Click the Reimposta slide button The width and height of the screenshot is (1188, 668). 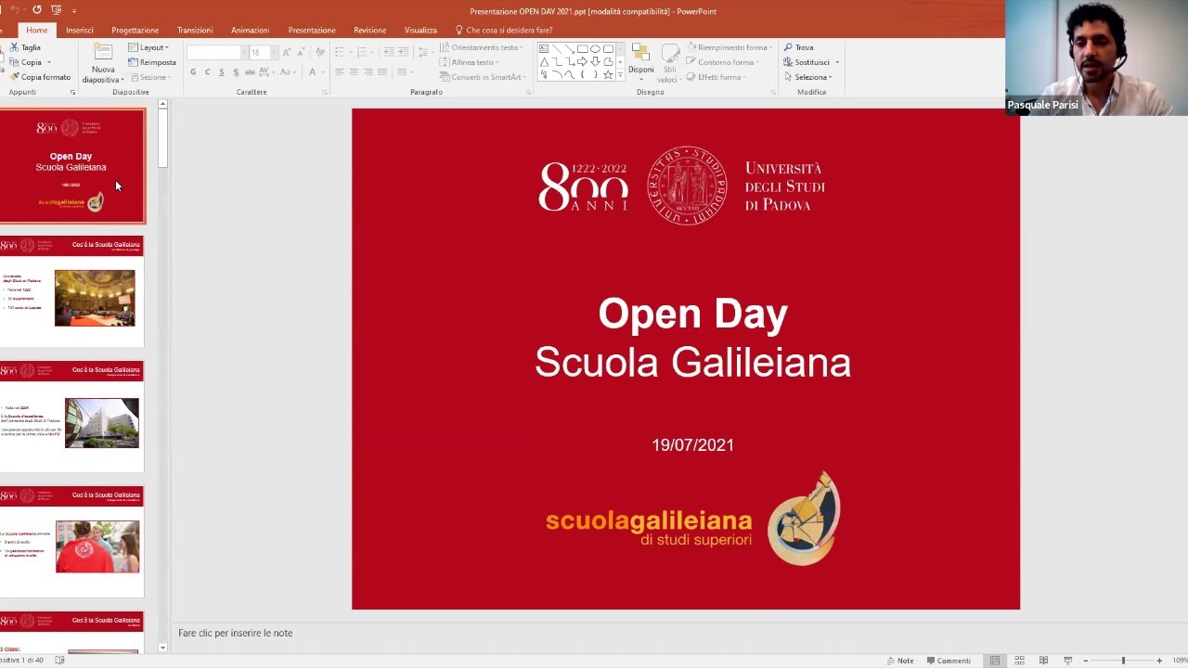151,62
